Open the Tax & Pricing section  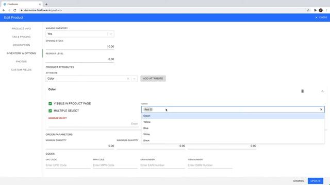tap(21, 36)
